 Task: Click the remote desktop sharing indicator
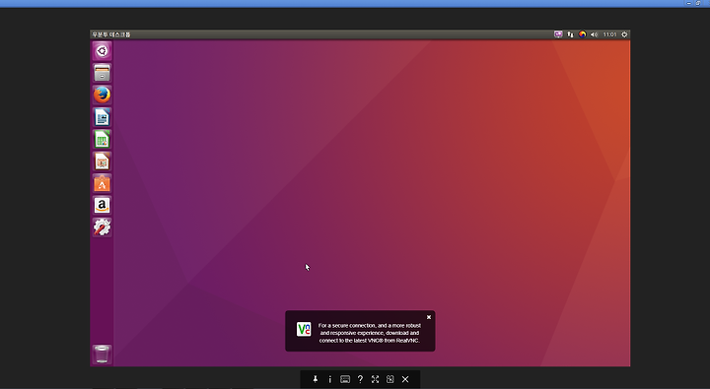click(558, 34)
